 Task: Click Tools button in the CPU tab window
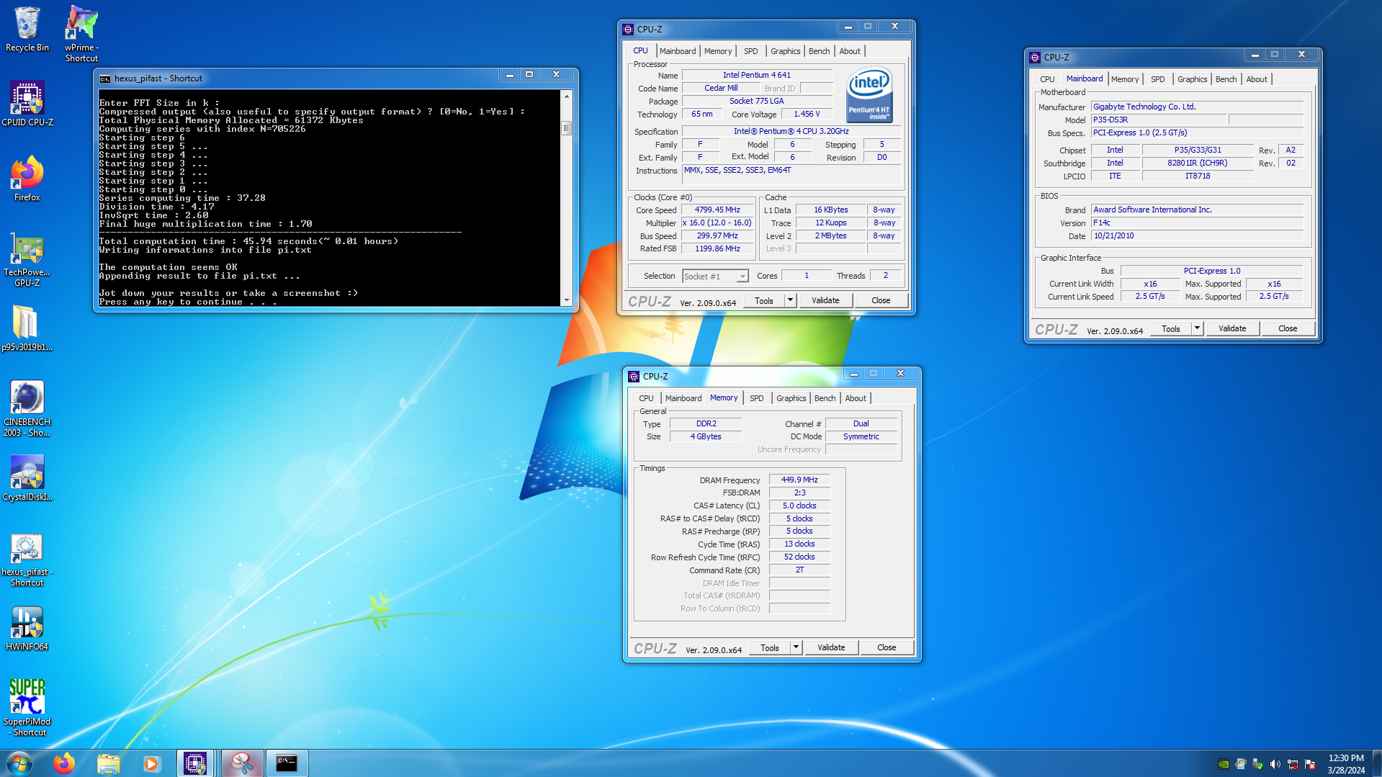click(x=764, y=300)
